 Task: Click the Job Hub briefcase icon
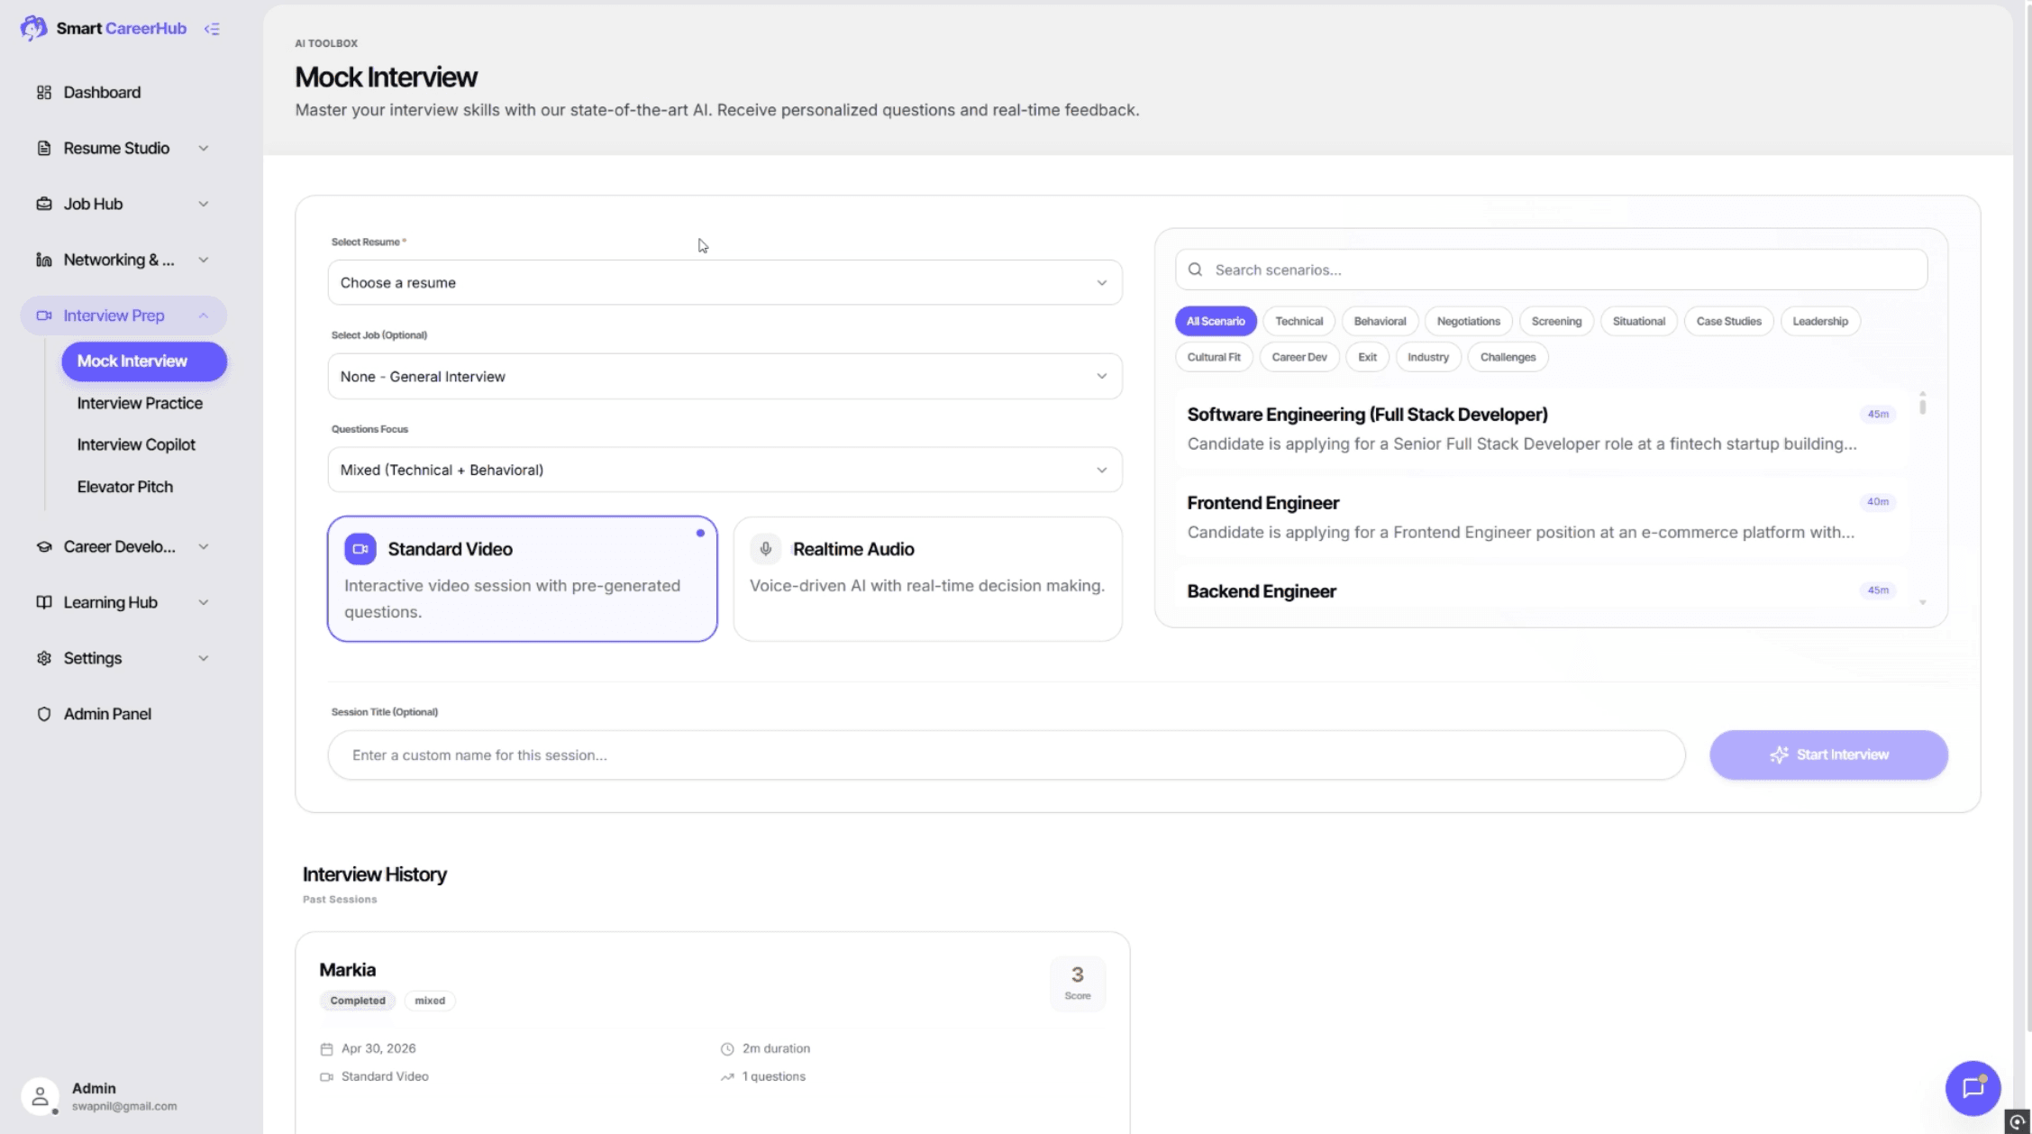coord(43,204)
